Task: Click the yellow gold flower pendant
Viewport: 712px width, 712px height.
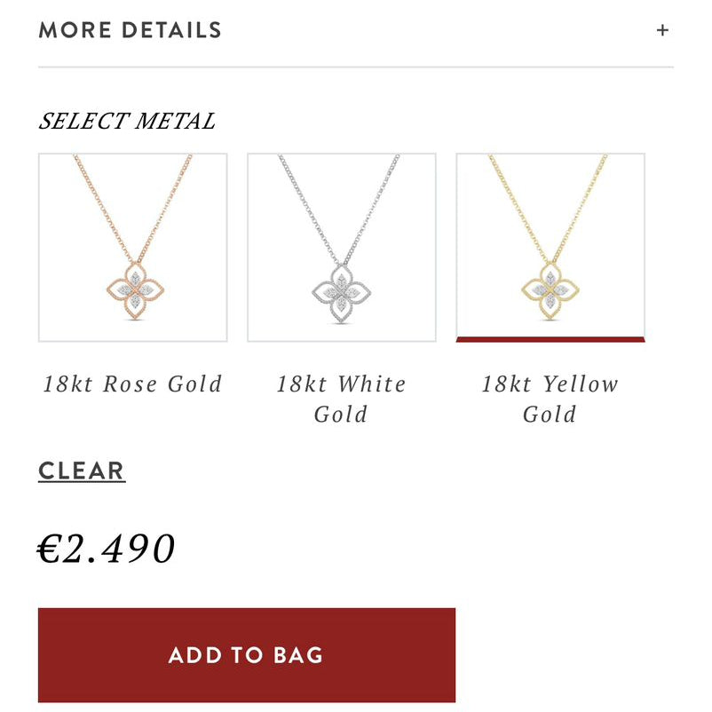Action: (550, 290)
